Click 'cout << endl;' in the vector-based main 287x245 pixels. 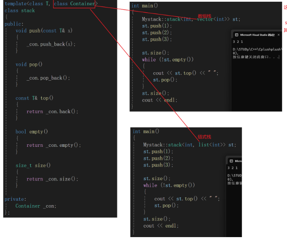[160, 100]
